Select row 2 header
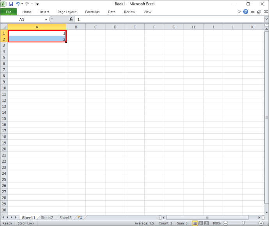 pos(4,39)
